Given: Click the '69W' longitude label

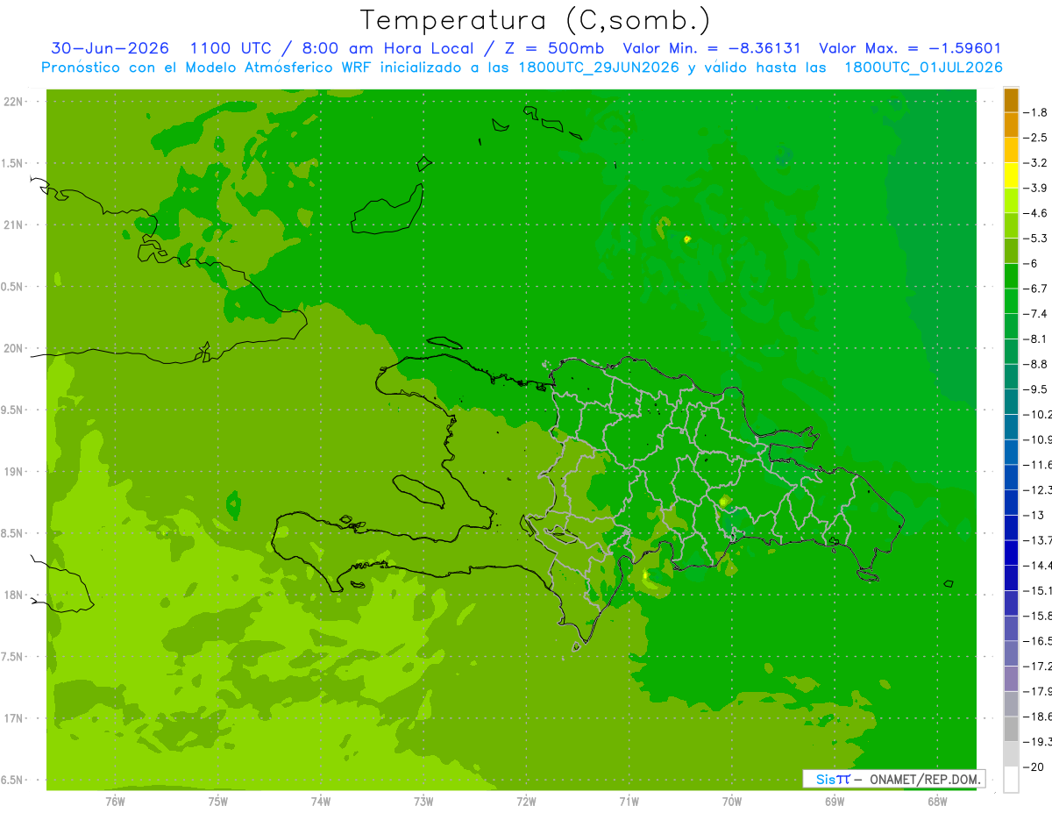Looking at the screenshot, I should point(834,801).
